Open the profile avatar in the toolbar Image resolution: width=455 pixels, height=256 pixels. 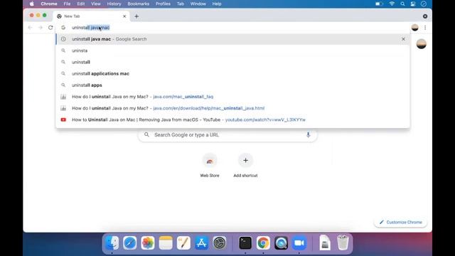[x=415, y=28]
